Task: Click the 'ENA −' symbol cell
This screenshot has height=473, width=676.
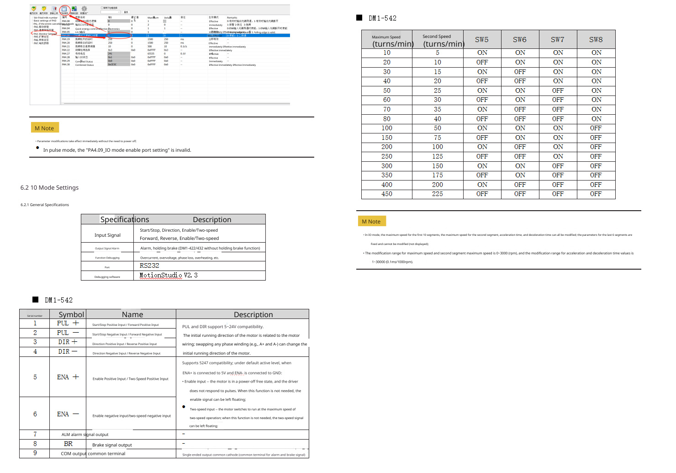Action: (68, 414)
